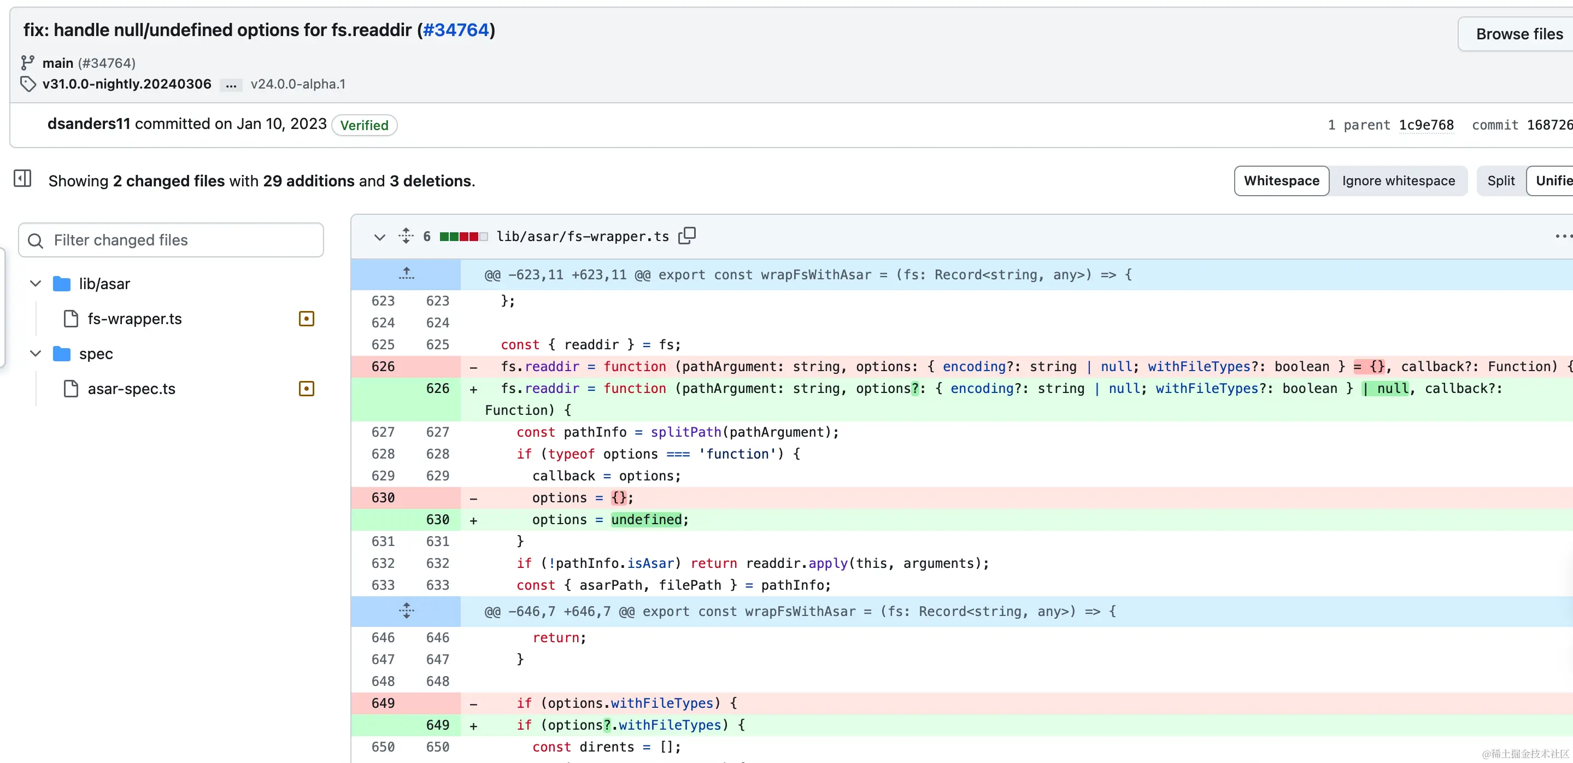Click the 'options = undefined;' added line
The height and width of the screenshot is (763, 1573).
[611, 520]
